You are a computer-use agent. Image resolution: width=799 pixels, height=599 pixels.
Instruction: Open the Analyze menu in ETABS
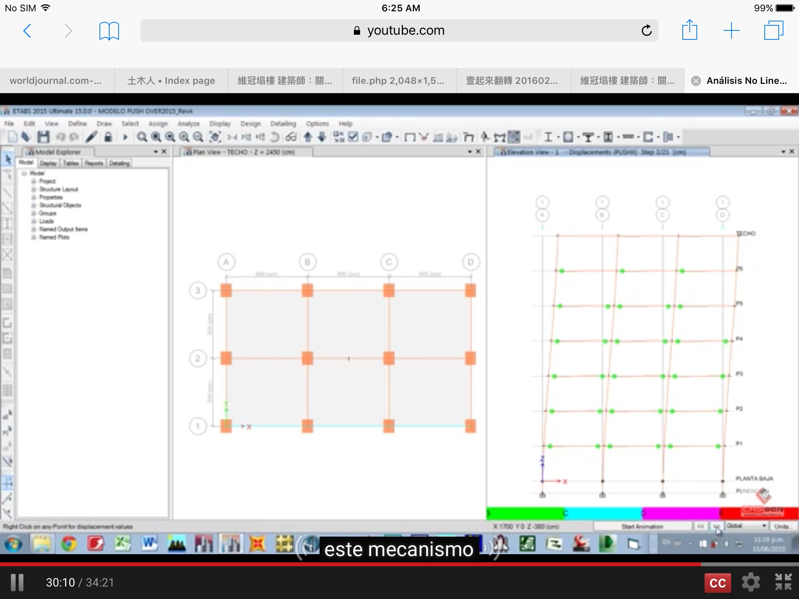coord(188,124)
